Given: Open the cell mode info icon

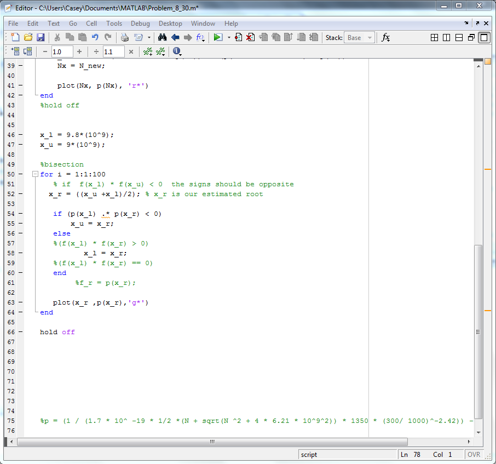Looking at the screenshot, I should click(x=177, y=51).
